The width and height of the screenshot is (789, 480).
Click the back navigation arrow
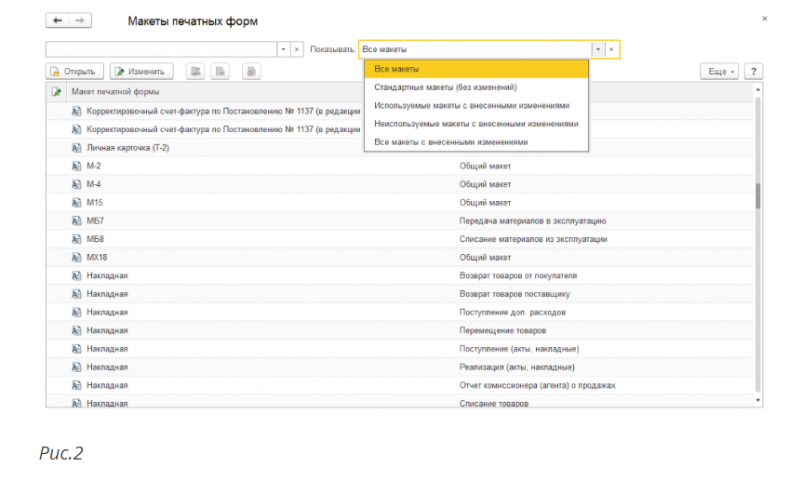pos(58,20)
